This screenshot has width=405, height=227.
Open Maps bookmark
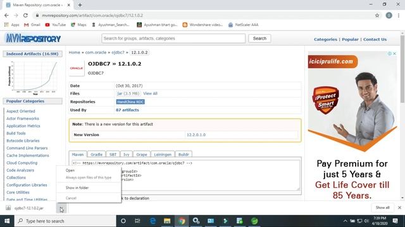click(x=78, y=25)
